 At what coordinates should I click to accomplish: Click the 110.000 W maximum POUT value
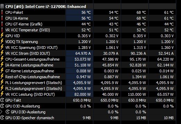click(137, 94)
